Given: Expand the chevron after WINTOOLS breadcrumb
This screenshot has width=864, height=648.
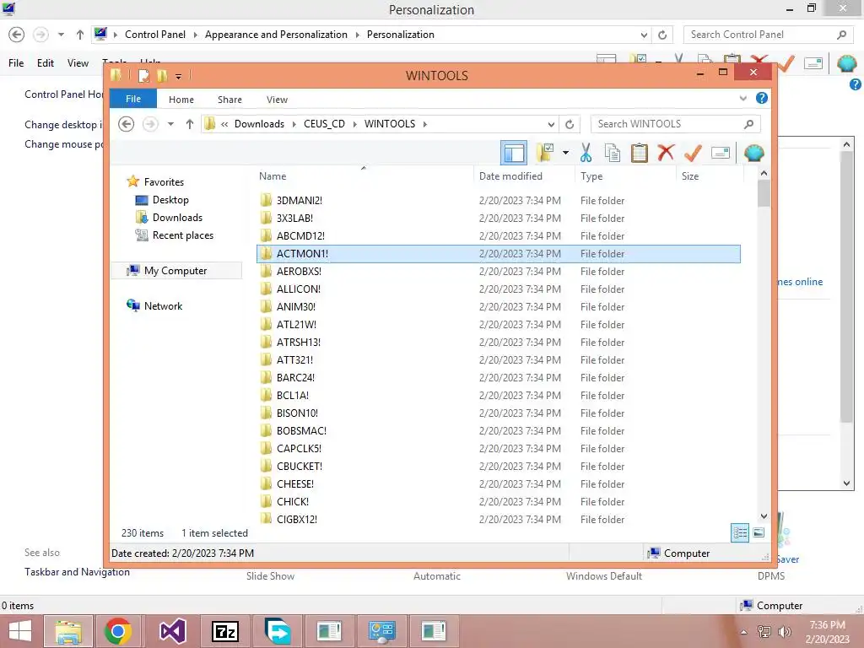Looking at the screenshot, I should coord(425,124).
